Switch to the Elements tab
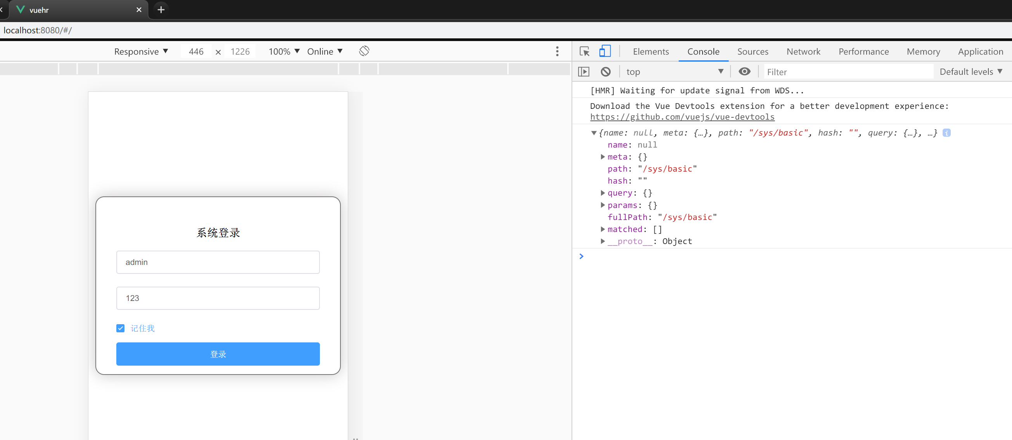Viewport: 1012px width, 440px height. (651, 52)
